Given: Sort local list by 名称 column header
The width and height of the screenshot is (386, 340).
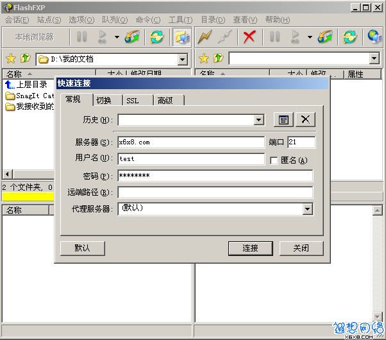Looking at the screenshot, I should click(x=49, y=74).
